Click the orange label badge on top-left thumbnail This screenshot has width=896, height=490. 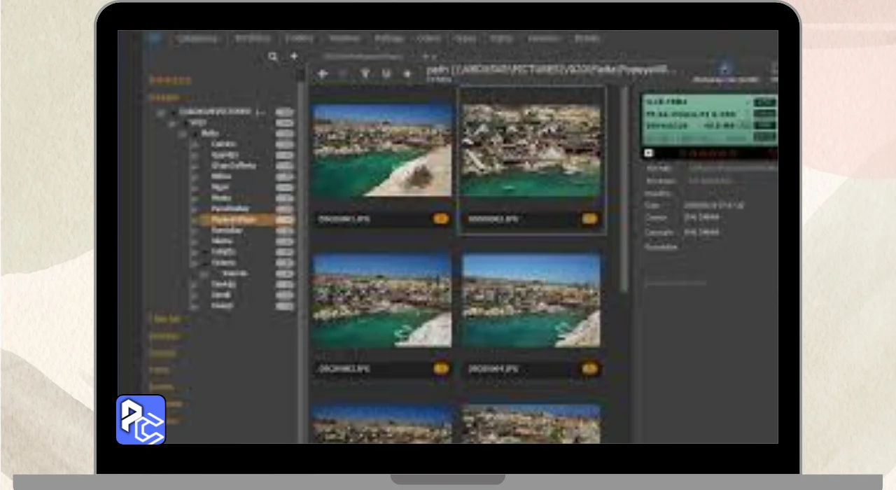coord(440,219)
